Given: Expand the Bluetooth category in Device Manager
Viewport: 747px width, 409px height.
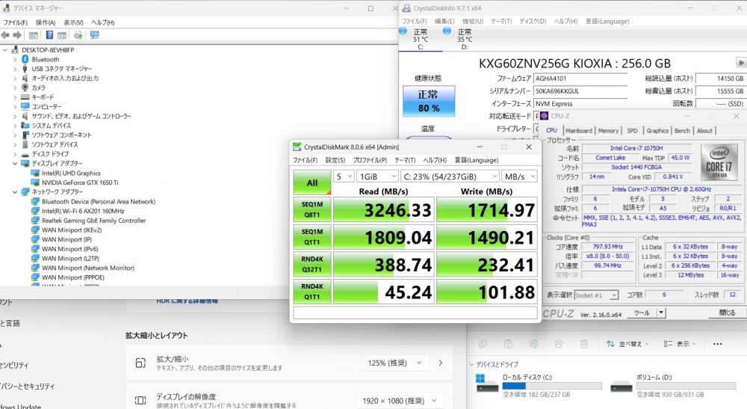Looking at the screenshot, I should click(x=15, y=59).
